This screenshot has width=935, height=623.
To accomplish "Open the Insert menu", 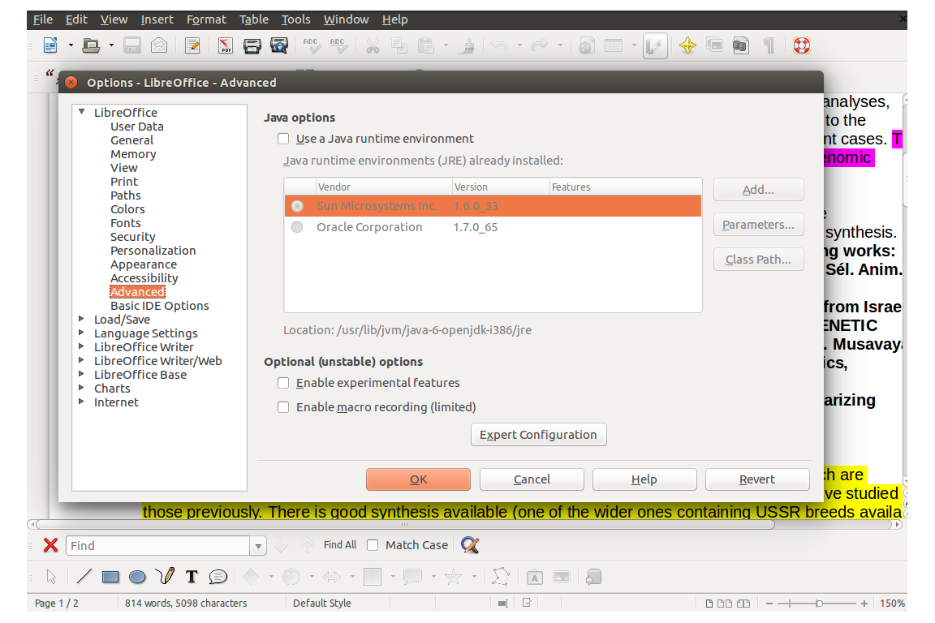I will pos(157,19).
